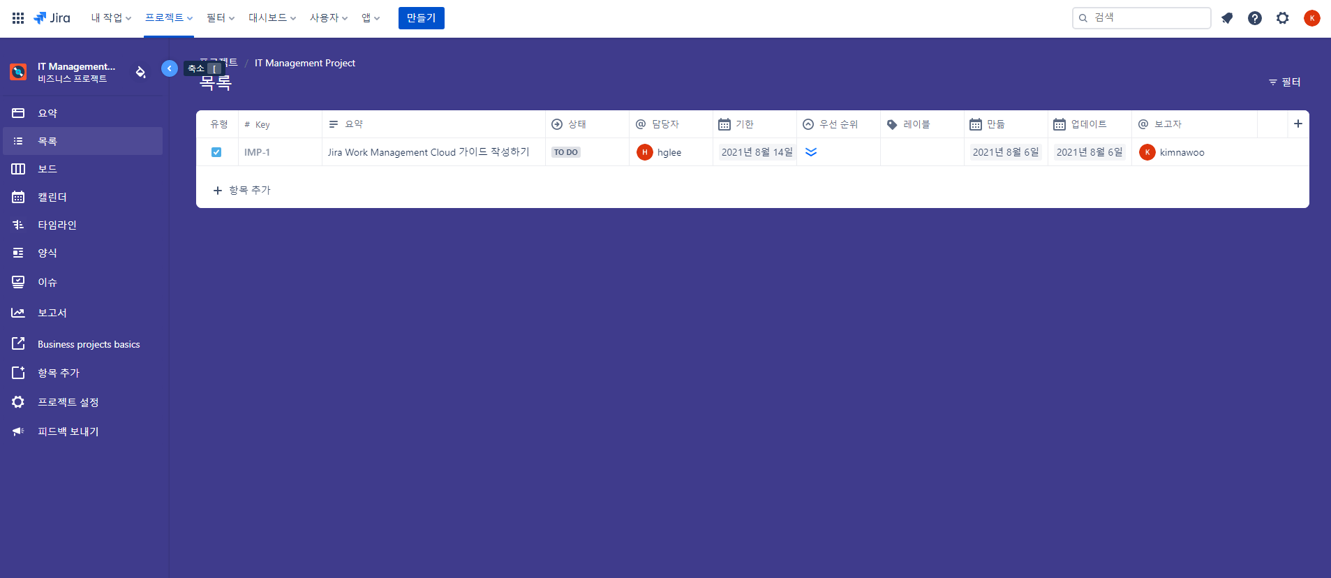Open 요약 in the sidebar
This screenshot has height=578, width=1331.
[83, 113]
